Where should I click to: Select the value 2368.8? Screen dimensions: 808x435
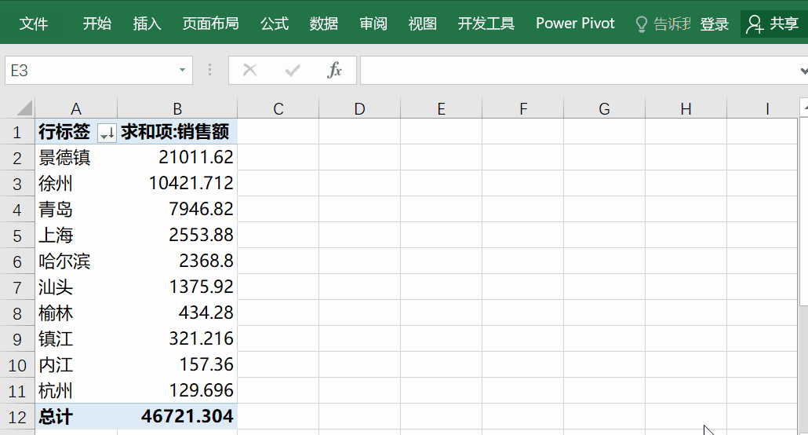(177, 261)
